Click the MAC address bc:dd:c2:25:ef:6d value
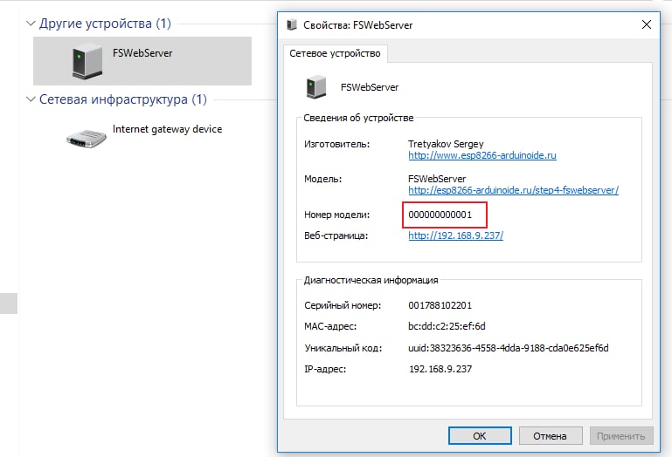Image resolution: width=672 pixels, height=457 pixels. click(447, 327)
